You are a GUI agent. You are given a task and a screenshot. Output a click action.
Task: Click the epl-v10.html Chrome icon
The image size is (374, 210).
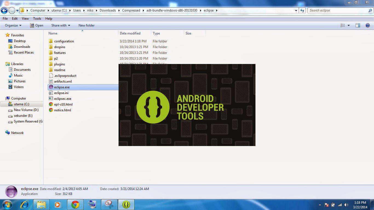tap(51, 104)
